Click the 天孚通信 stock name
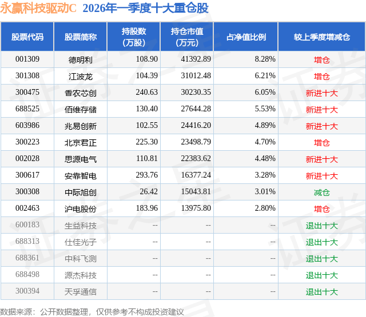The image size is (366, 317). [x=81, y=292]
